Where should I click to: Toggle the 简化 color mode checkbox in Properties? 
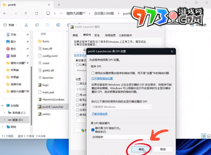[78, 84]
